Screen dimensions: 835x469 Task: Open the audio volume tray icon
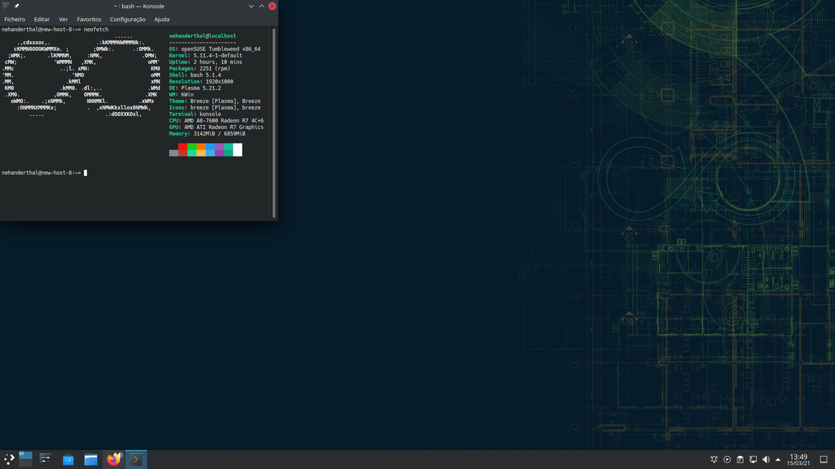[x=766, y=460]
